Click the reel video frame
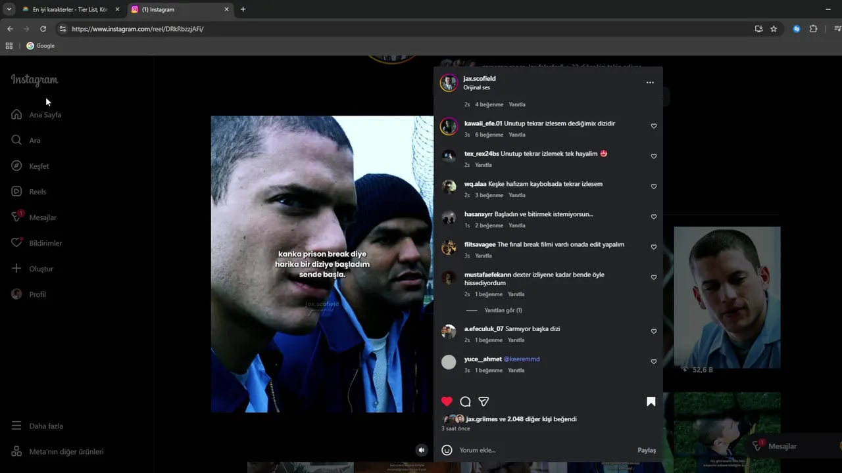 pos(322,264)
